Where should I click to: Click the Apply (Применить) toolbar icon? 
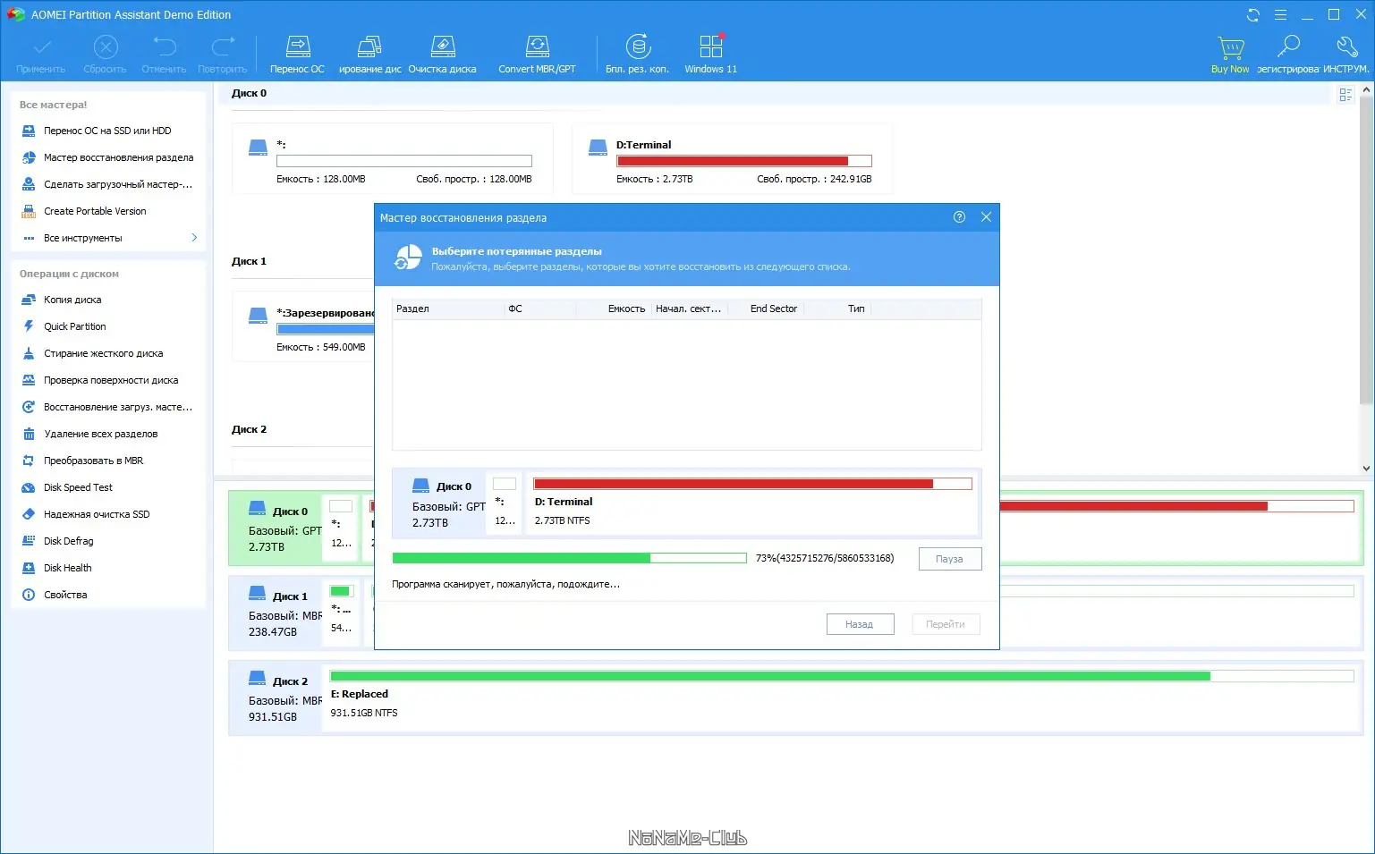click(41, 54)
